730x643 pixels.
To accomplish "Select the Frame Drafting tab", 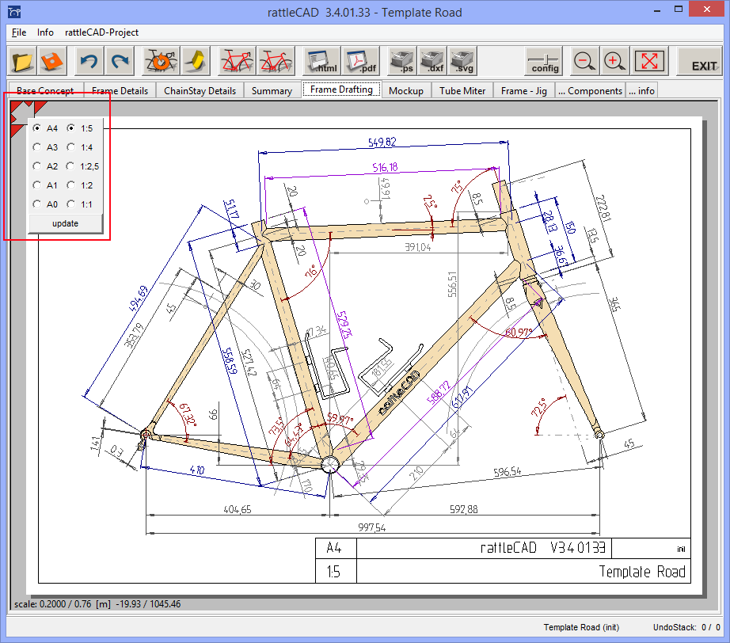I will [x=342, y=89].
